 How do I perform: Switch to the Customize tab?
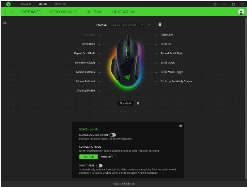tap(31, 12)
